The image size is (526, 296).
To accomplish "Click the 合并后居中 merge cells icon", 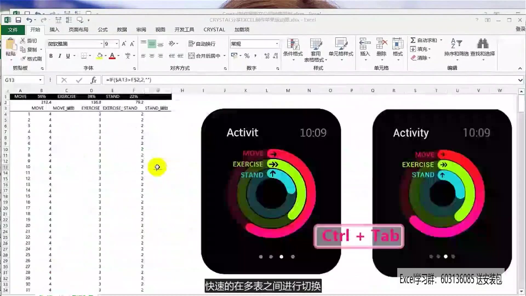I will click(x=205, y=56).
